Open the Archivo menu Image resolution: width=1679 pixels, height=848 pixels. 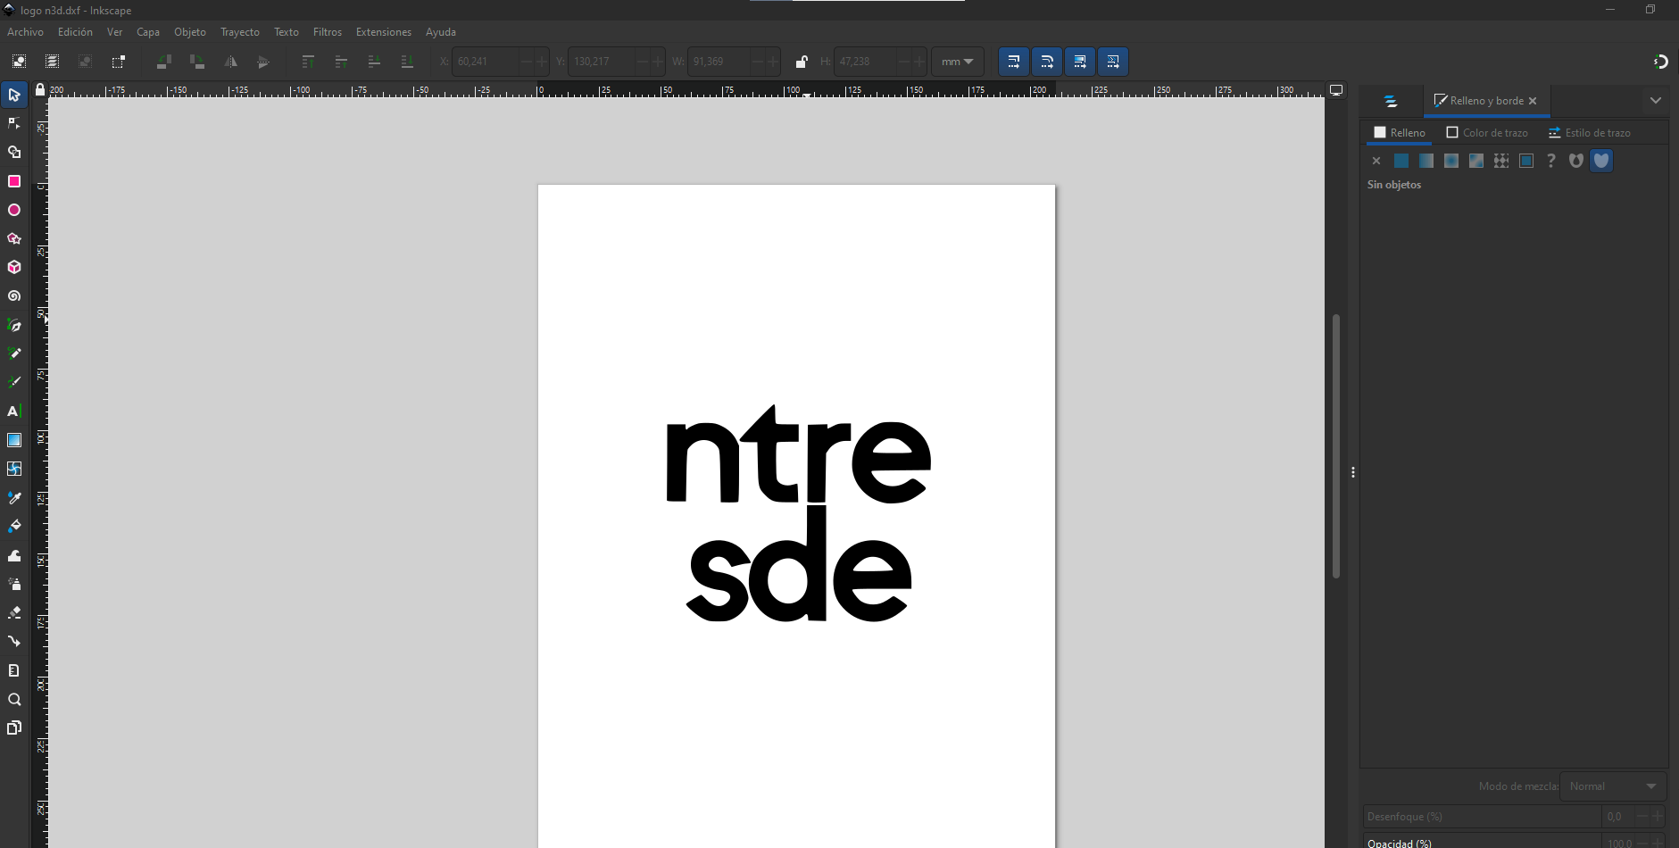click(25, 32)
